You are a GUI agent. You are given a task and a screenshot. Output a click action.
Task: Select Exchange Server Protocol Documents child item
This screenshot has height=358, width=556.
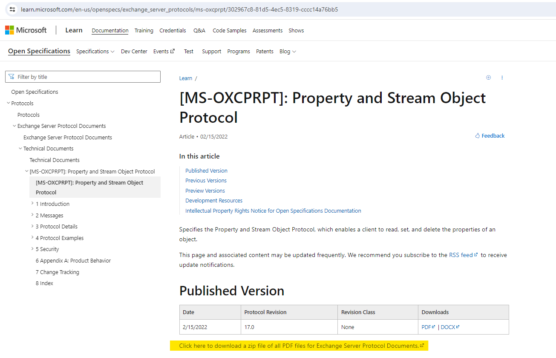click(68, 138)
